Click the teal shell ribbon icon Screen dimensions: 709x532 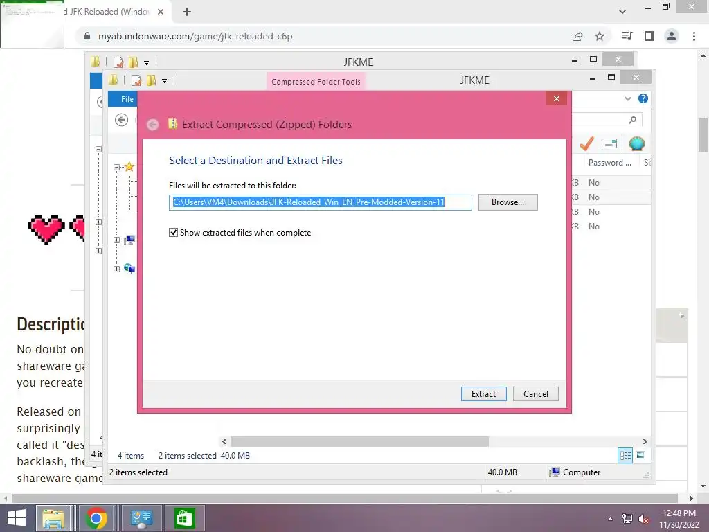pyautogui.click(x=637, y=144)
